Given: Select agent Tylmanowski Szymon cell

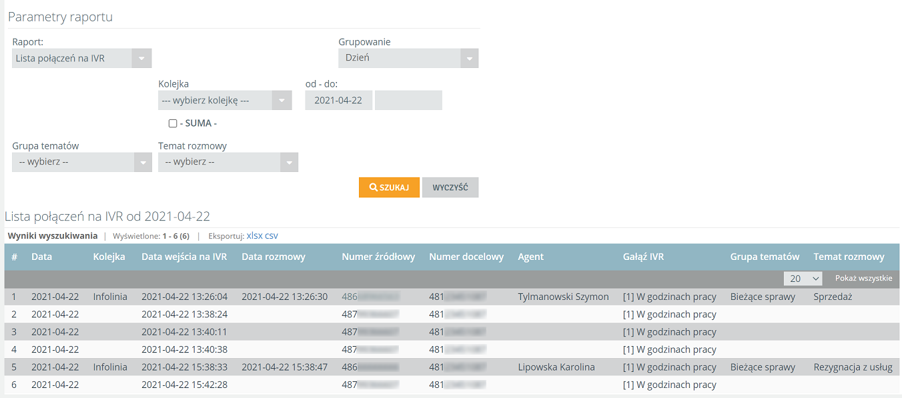Looking at the screenshot, I should 563,297.
